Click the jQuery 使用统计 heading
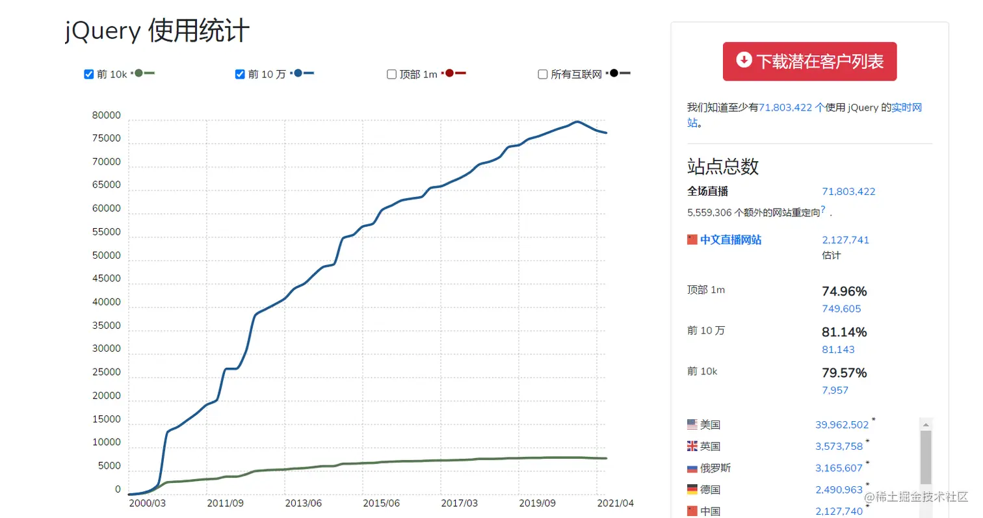This screenshot has height=518, width=983. click(x=157, y=31)
